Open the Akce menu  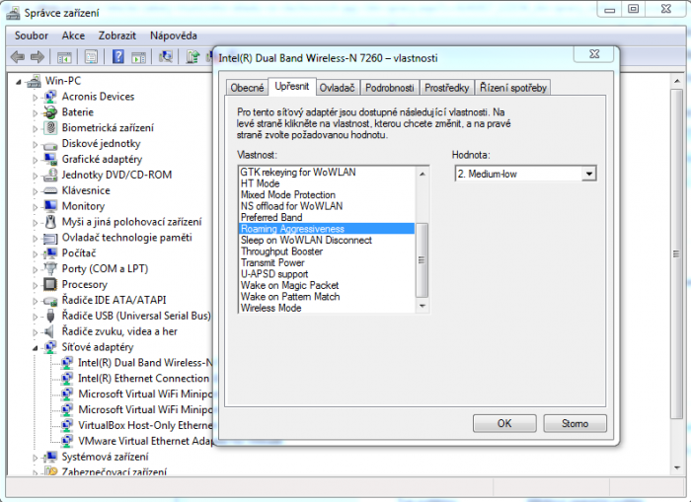point(73,36)
